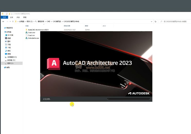Click the splash screen loading progress bar

[128, 99]
